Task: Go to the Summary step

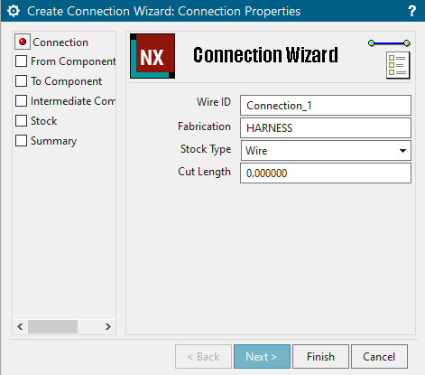Action: [54, 141]
